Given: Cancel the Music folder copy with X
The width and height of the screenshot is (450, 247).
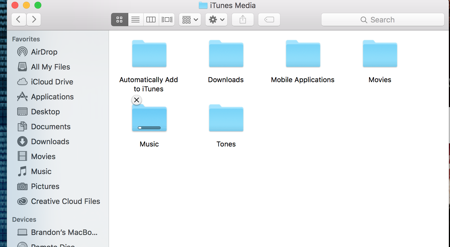Looking at the screenshot, I should [x=137, y=100].
